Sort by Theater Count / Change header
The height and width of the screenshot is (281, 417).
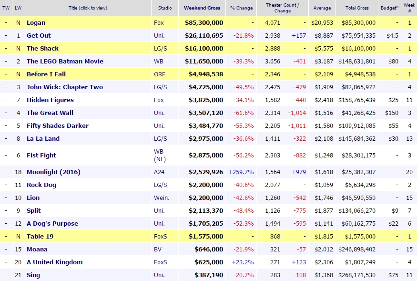pyautogui.click(x=283, y=8)
